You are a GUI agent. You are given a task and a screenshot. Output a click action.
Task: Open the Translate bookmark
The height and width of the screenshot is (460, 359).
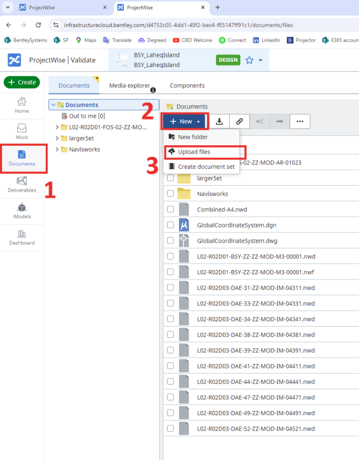tap(117, 40)
